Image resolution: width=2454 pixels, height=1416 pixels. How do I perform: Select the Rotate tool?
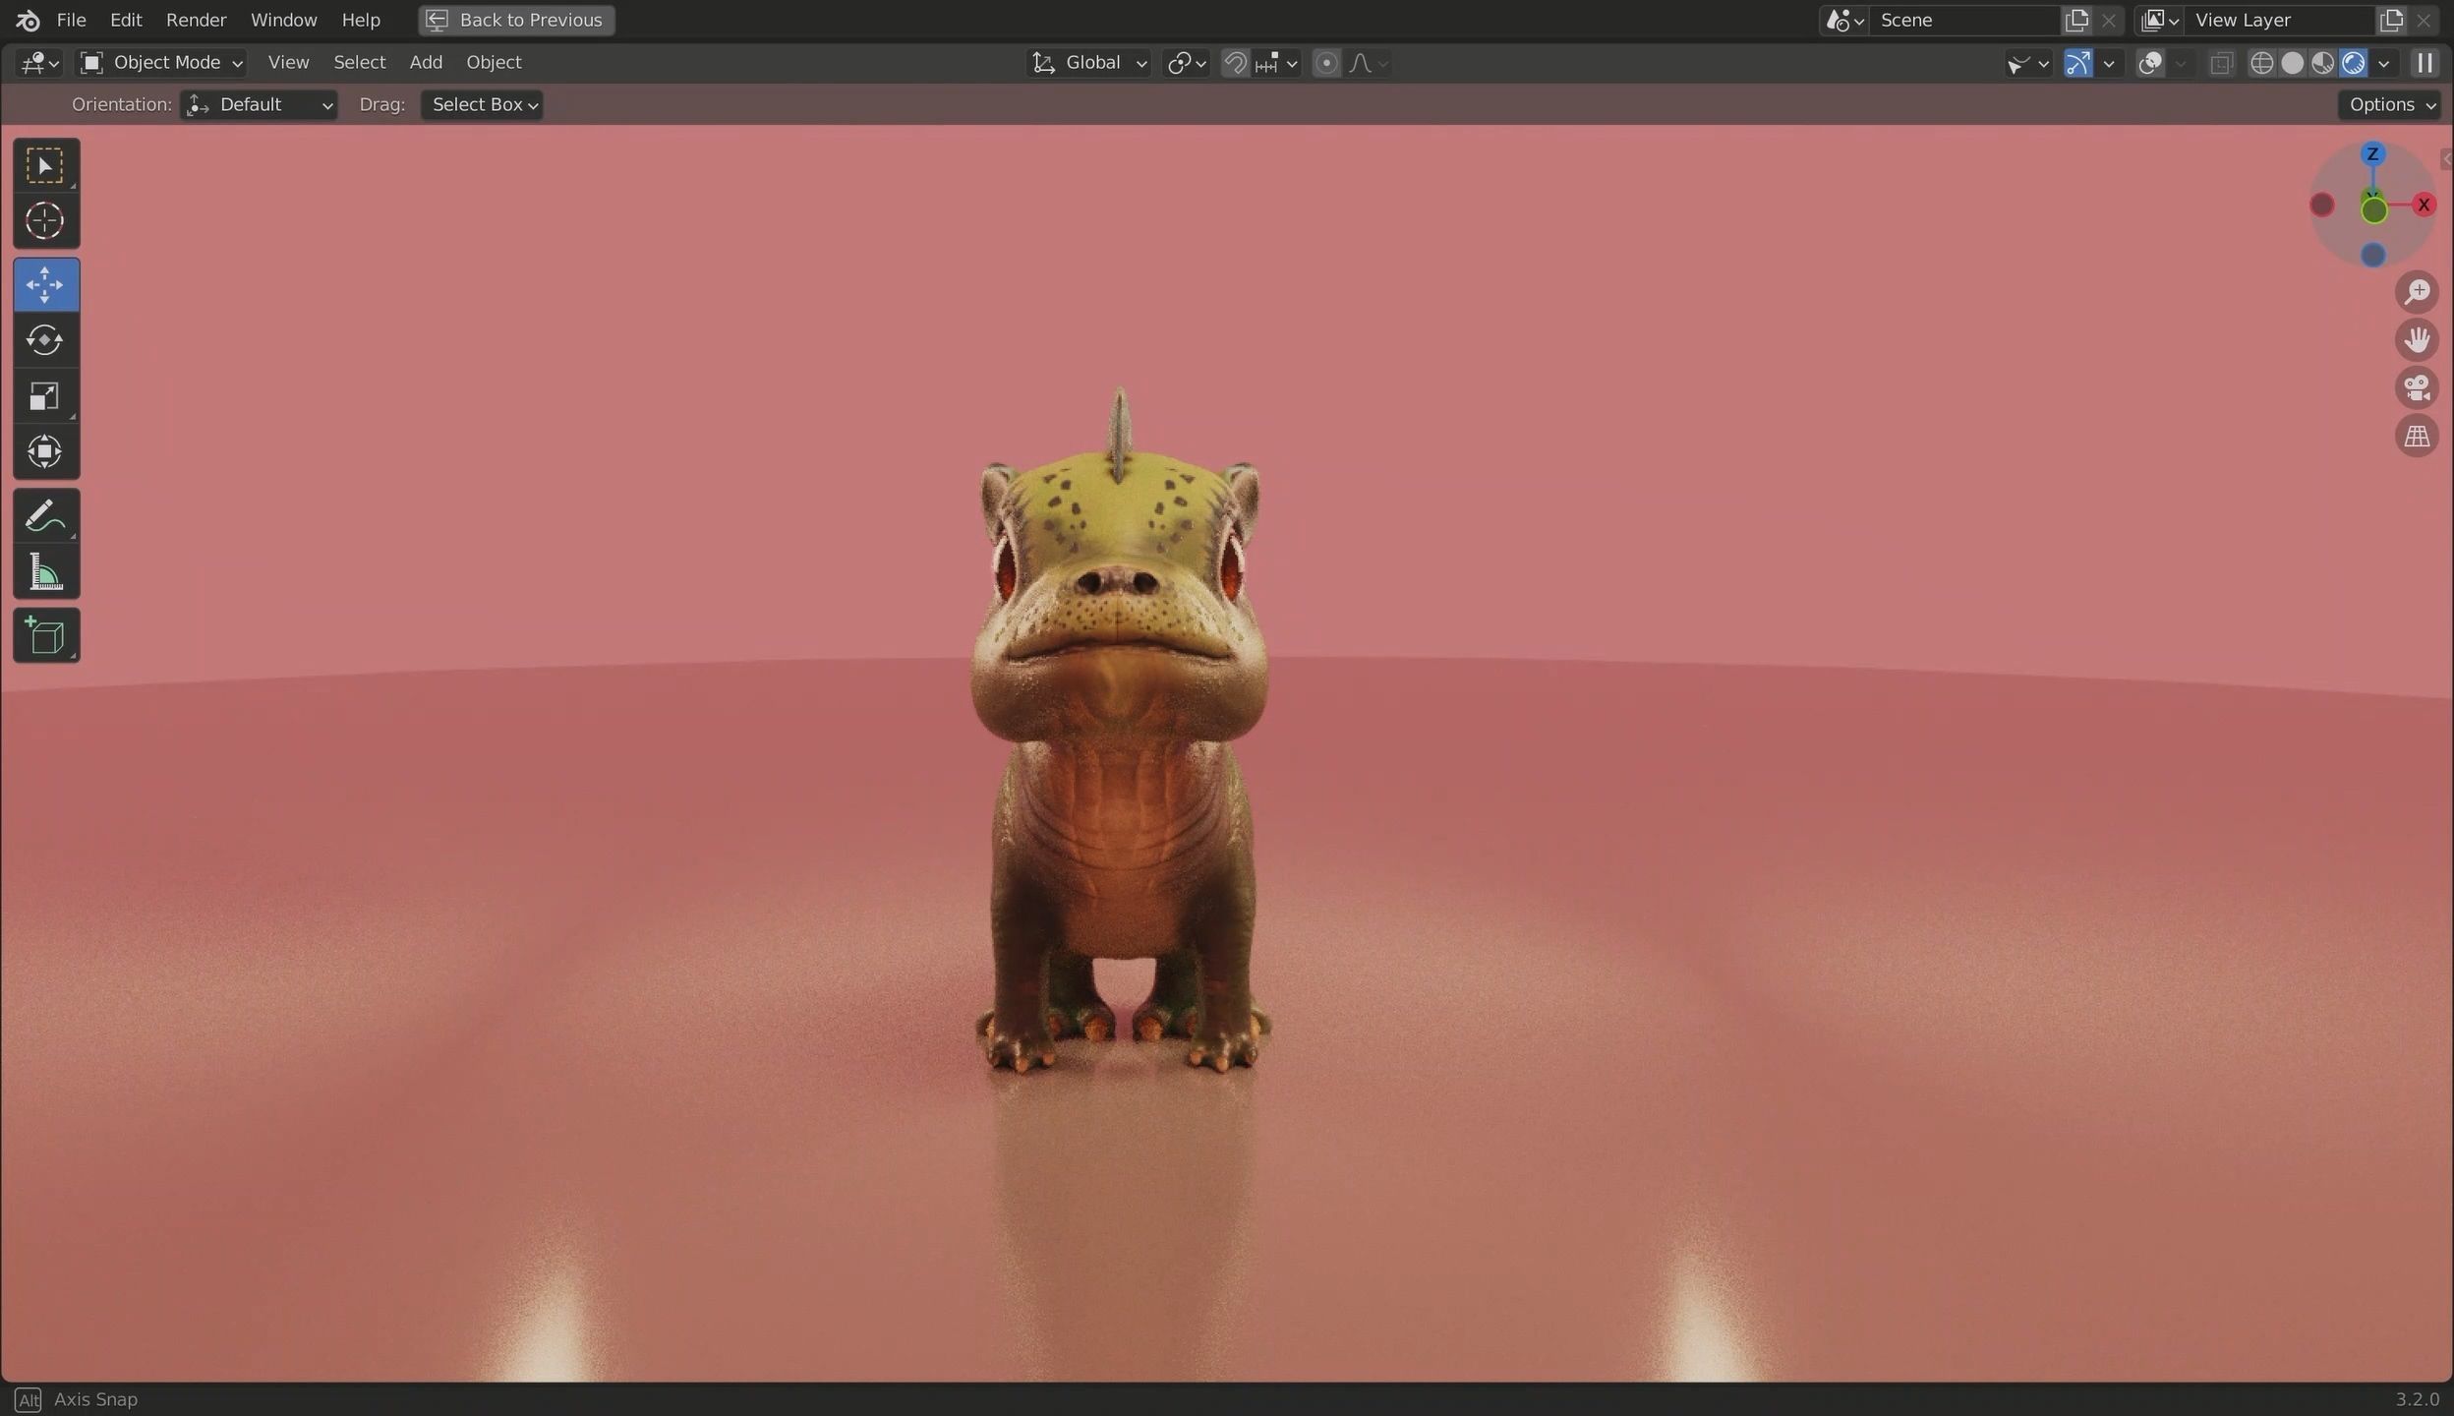click(45, 340)
